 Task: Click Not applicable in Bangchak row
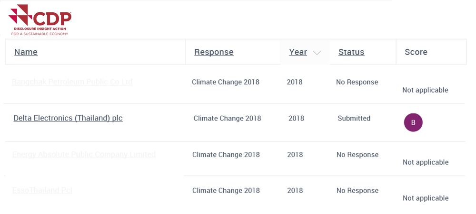[x=425, y=90]
